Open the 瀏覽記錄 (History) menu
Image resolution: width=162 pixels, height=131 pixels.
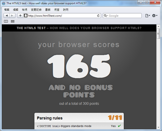point(36,10)
